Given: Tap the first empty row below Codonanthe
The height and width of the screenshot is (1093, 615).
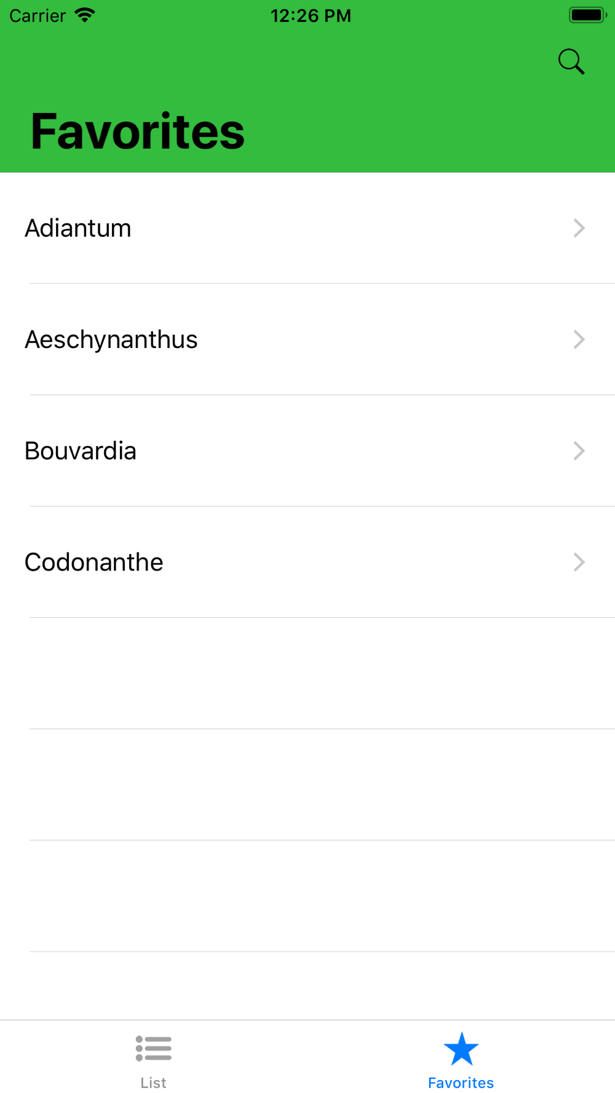Looking at the screenshot, I should (x=307, y=673).
